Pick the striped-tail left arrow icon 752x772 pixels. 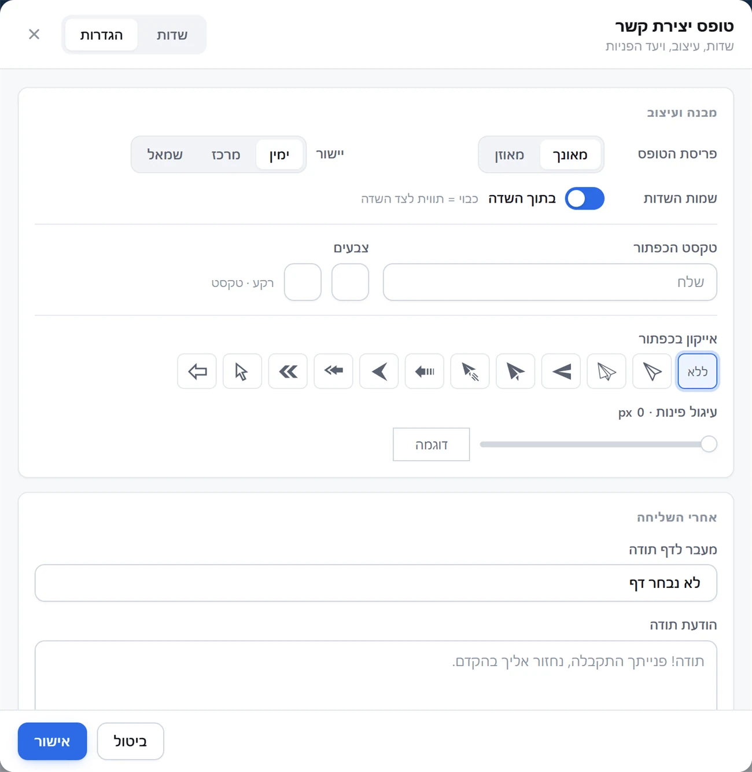[x=425, y=371]
